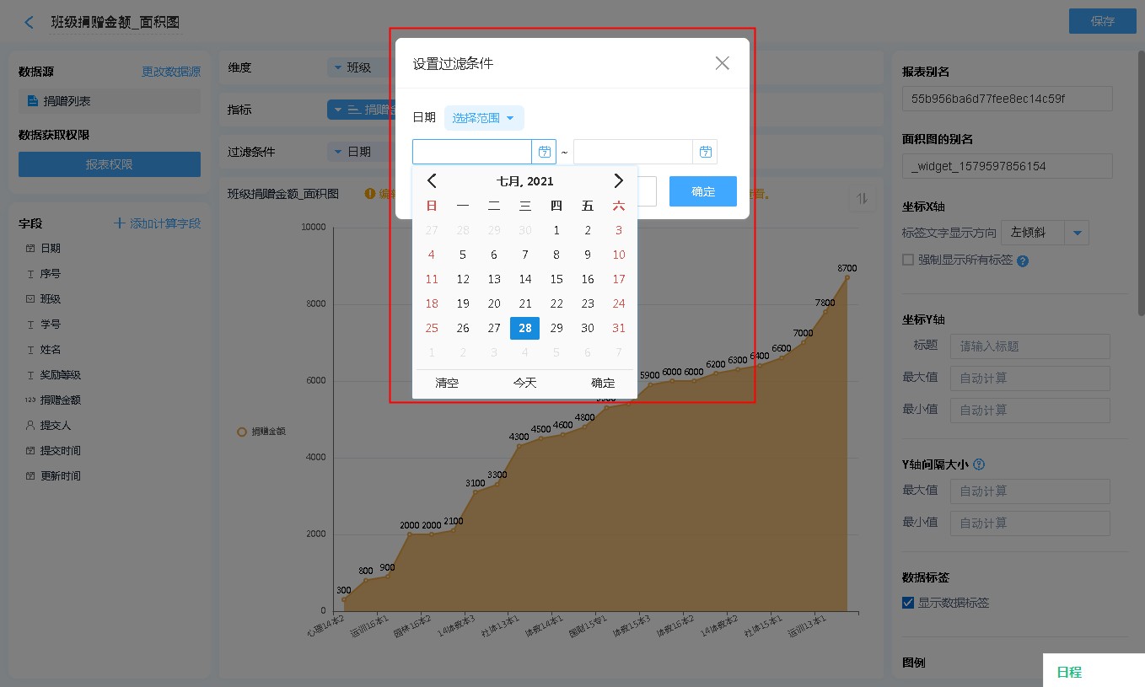Click 清空 to clear the date
This screenshot has height=687, width=1145.
coord(447,383)
